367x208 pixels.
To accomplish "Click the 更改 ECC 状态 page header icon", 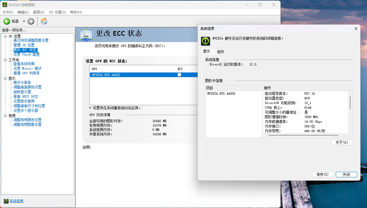I will 86,35.
